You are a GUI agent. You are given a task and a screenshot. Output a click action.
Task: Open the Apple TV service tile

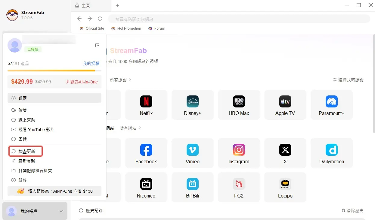[285, 105]
